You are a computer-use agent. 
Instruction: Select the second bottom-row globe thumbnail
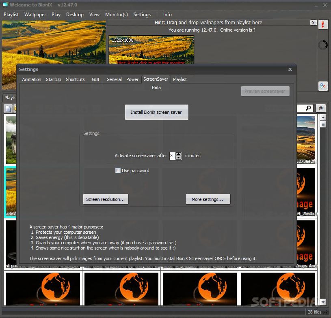pos(121,289)
